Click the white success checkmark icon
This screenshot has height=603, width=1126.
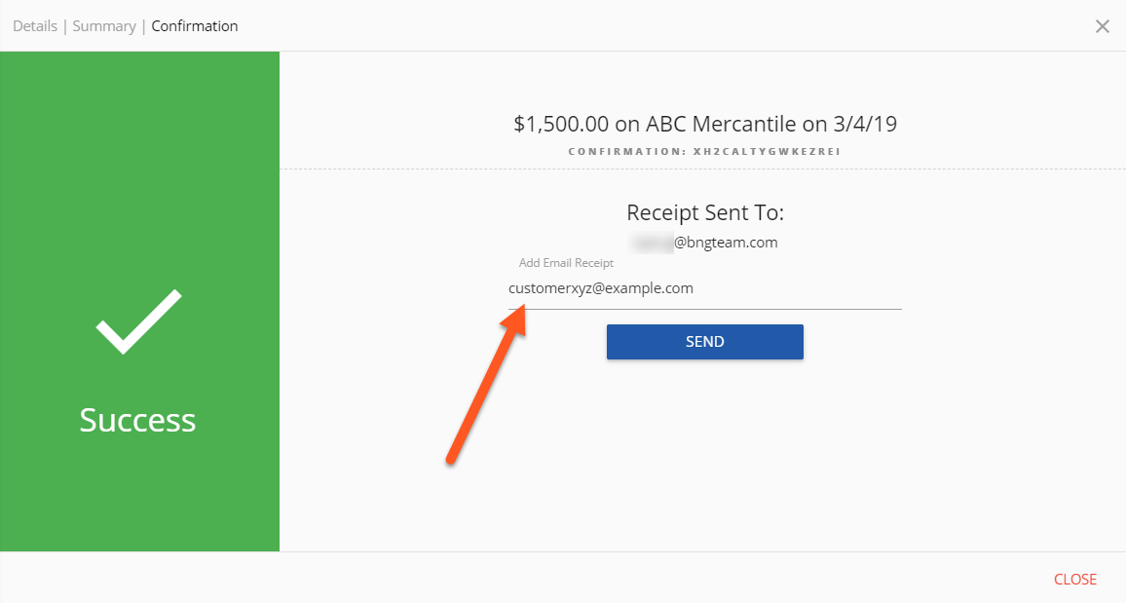pyautogui.click(x=138, y=321)
